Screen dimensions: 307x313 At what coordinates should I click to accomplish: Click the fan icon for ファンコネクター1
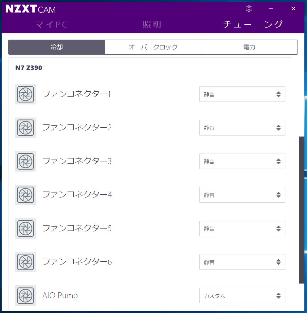click(25, 94)
